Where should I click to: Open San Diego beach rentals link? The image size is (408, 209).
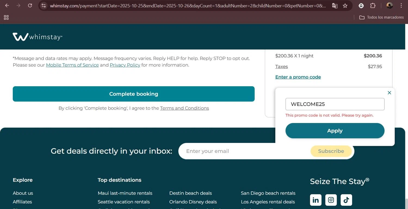(268, 193)
